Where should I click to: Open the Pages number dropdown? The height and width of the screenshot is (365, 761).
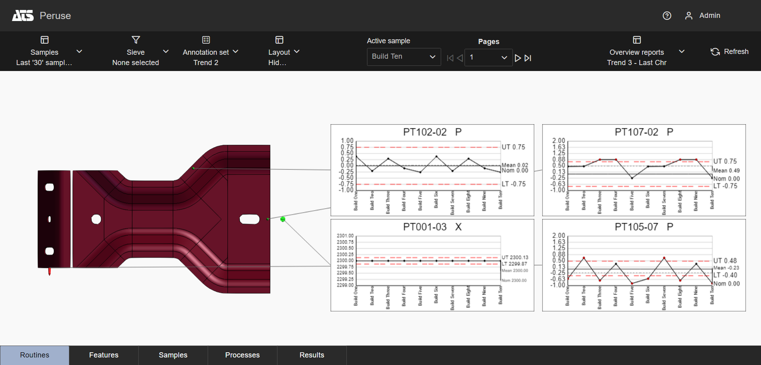488,58
